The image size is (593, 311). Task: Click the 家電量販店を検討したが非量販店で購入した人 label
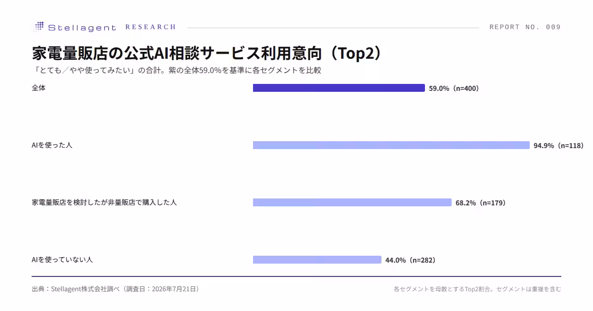coord(104,202)
